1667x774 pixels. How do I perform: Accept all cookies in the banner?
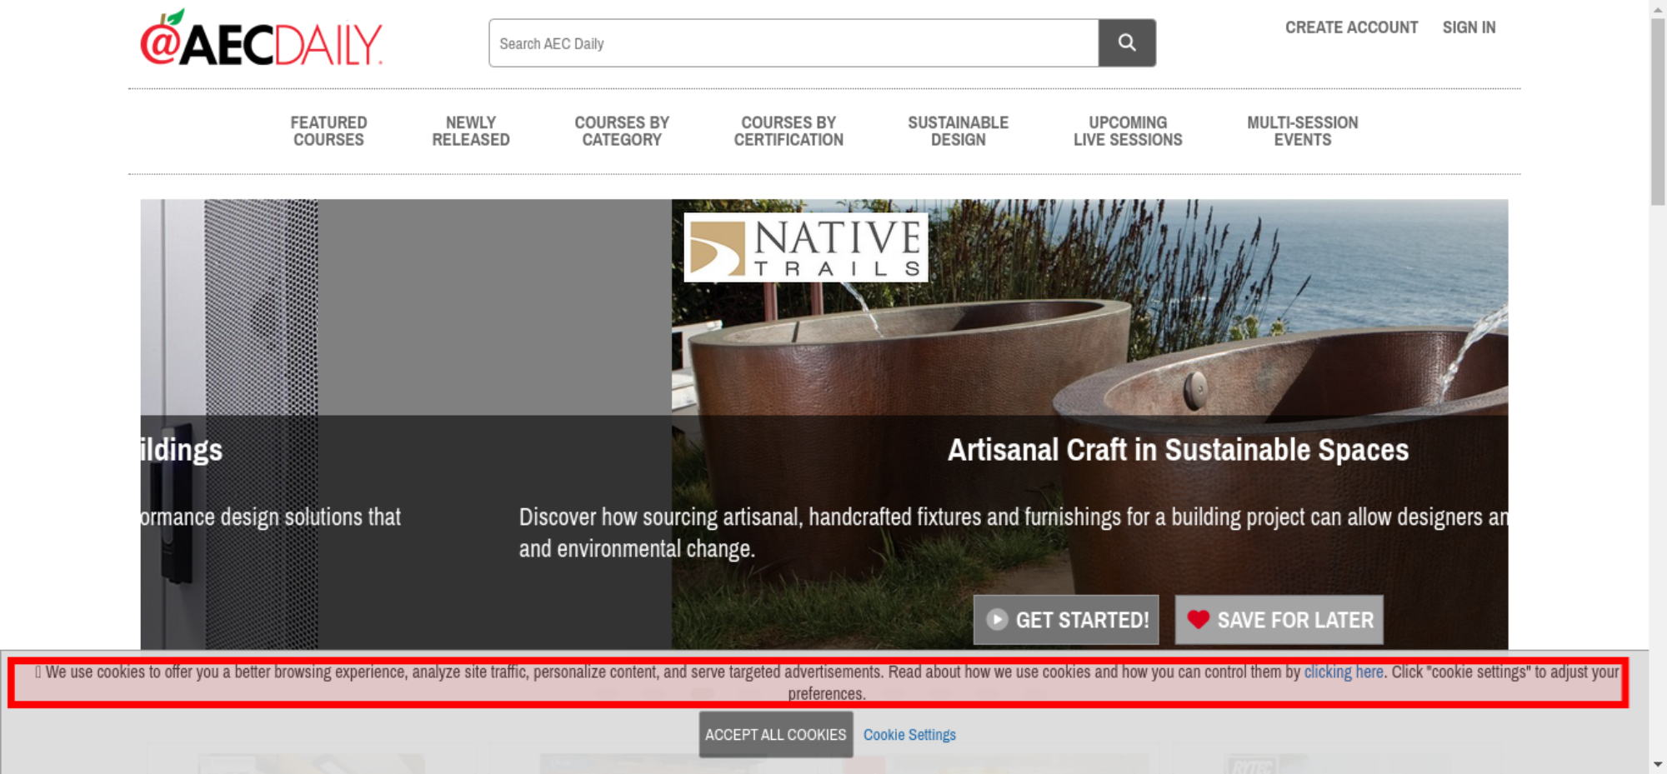[x=775, y=735]
